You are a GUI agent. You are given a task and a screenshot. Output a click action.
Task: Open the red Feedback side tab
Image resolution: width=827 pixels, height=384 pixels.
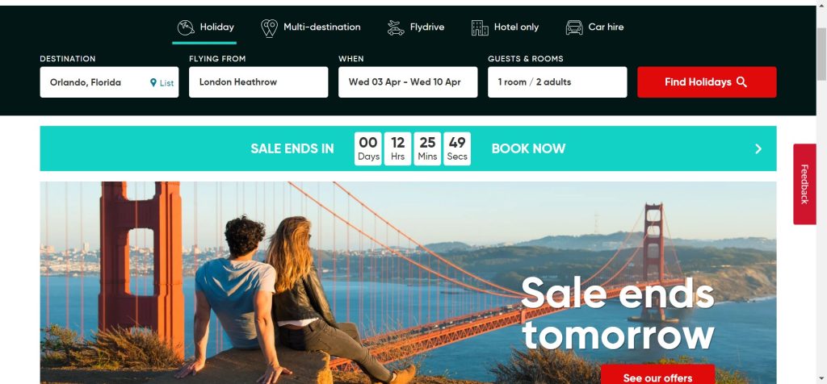(804, 185)
